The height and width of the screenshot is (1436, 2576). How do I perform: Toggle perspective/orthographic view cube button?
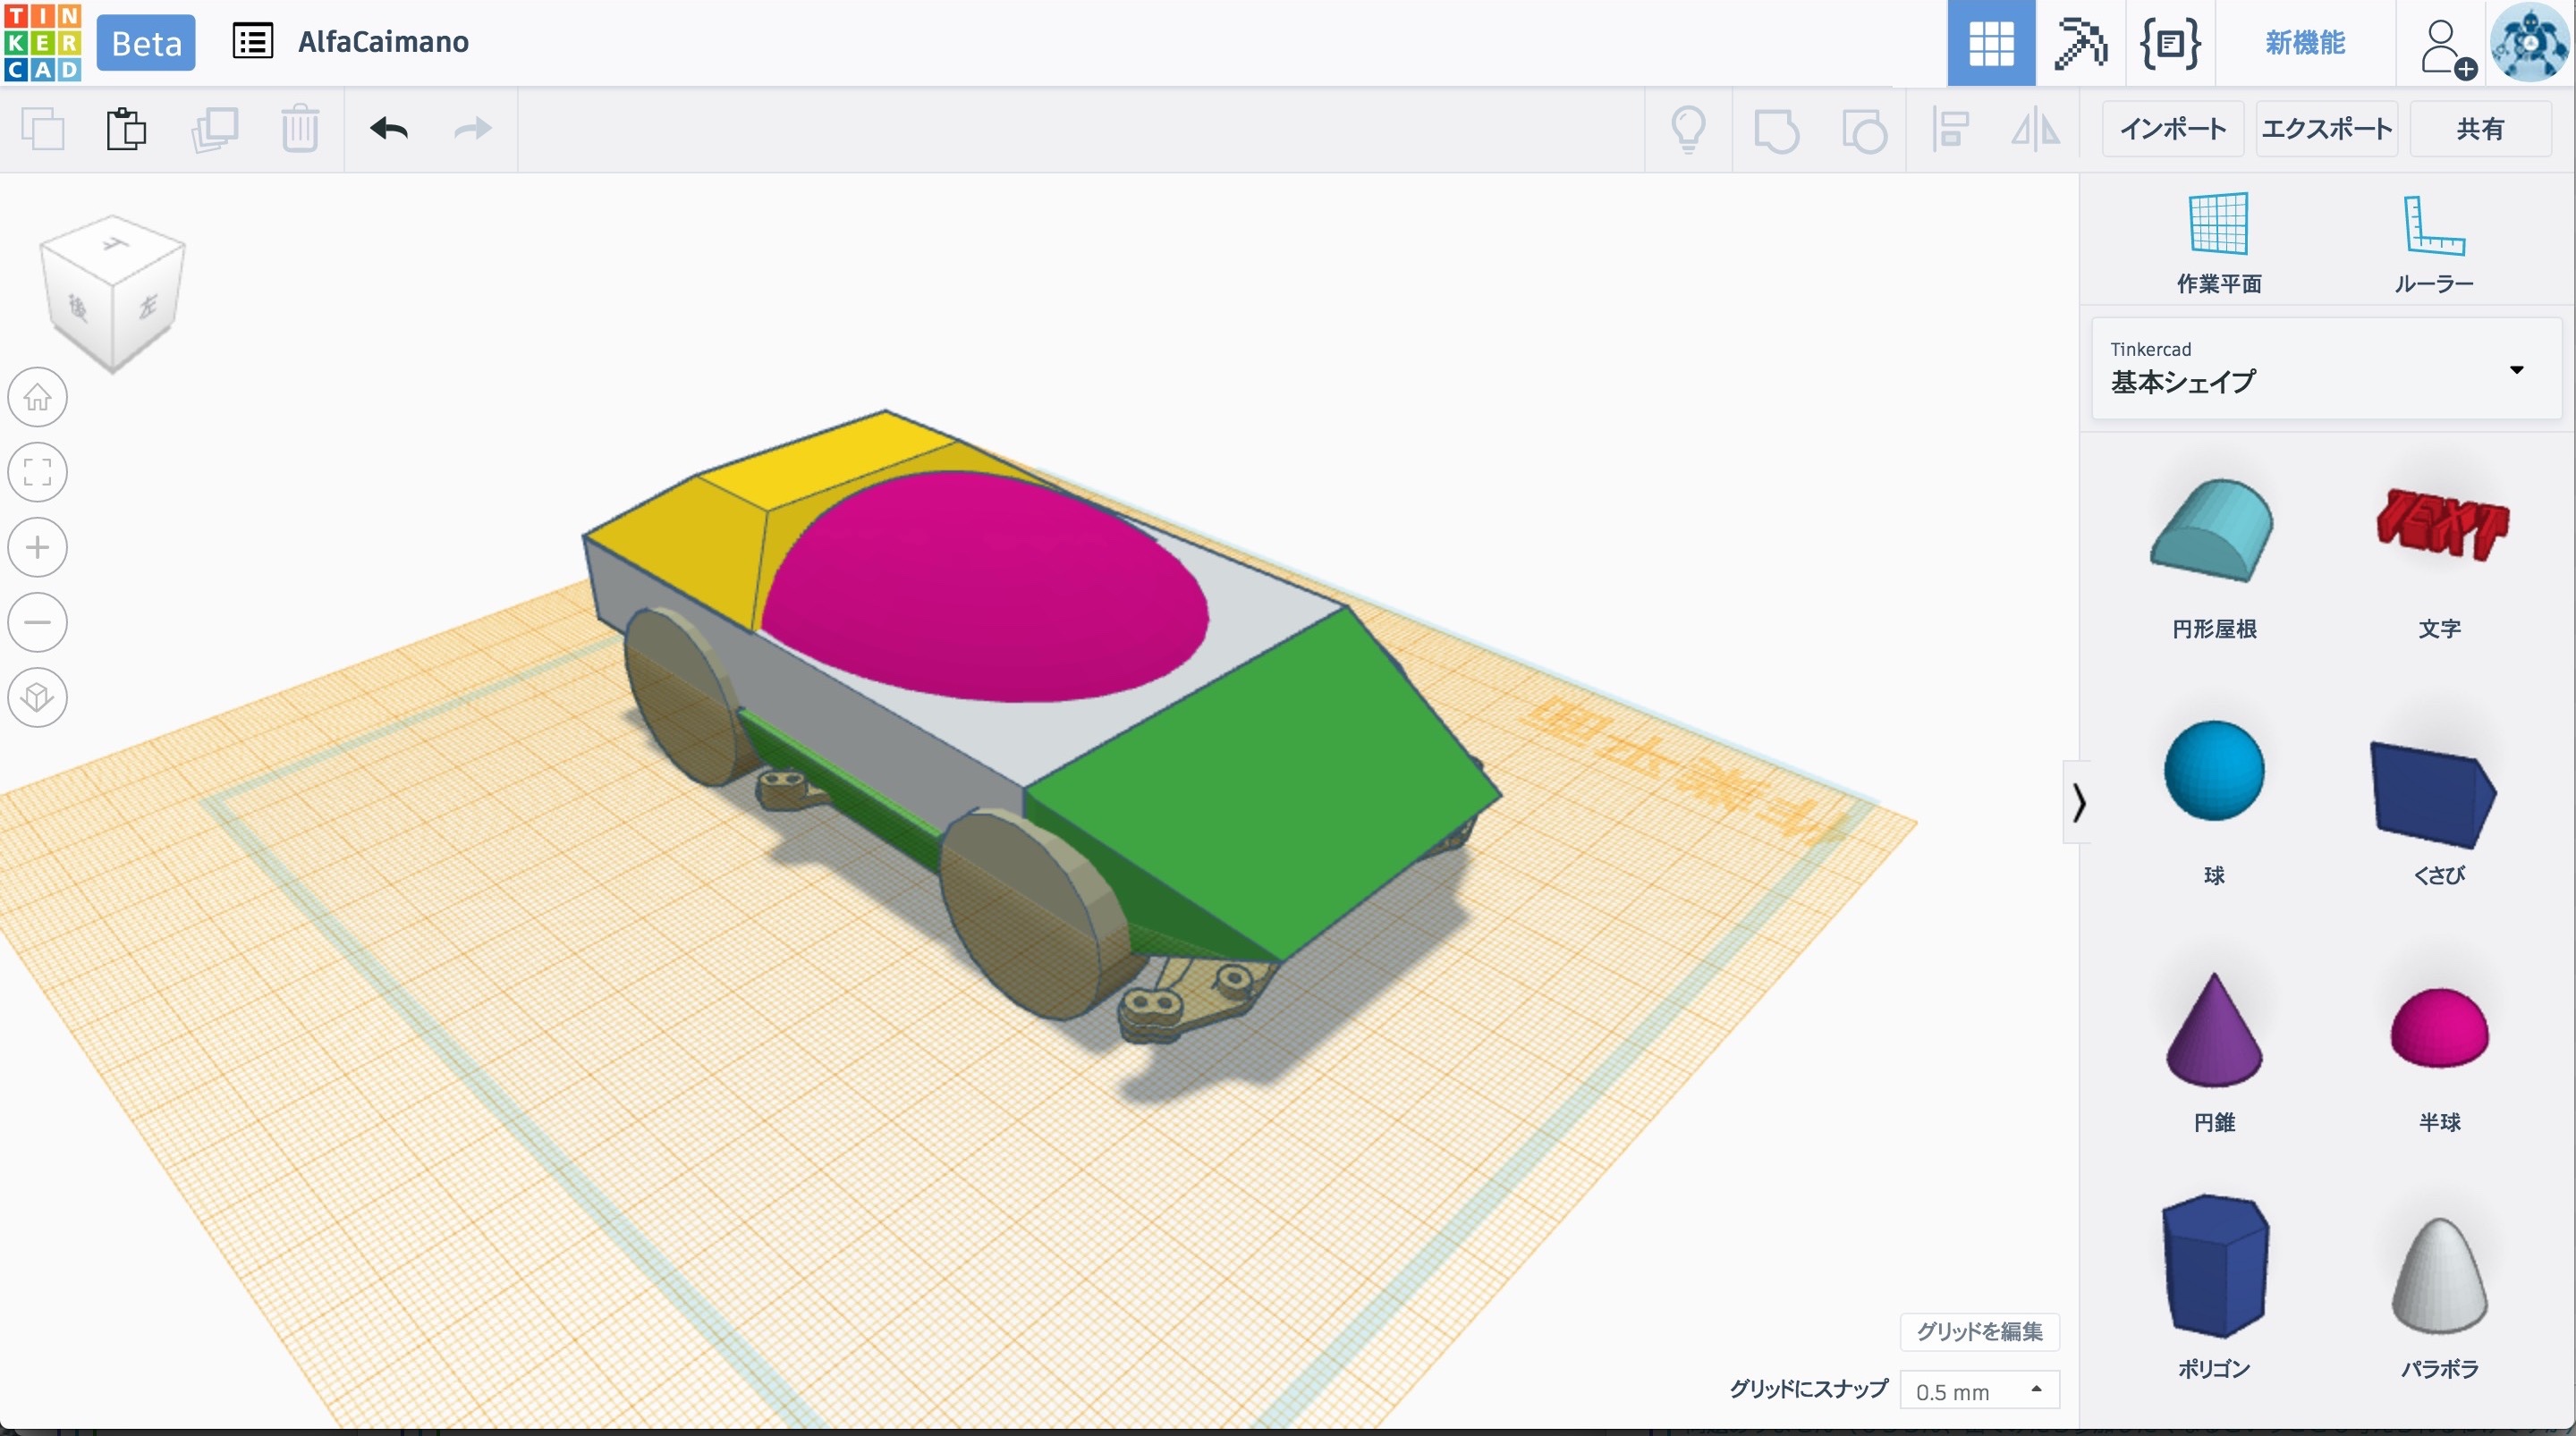[38, 697]
